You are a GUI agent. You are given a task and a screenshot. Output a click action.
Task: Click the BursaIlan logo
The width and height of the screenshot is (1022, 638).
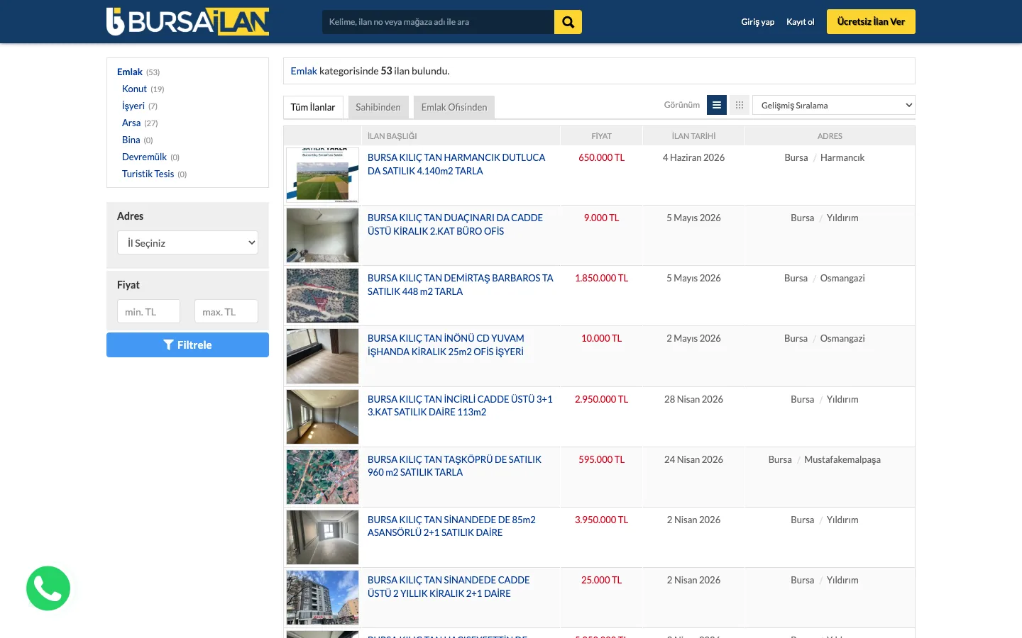click(x=187, y=21)
